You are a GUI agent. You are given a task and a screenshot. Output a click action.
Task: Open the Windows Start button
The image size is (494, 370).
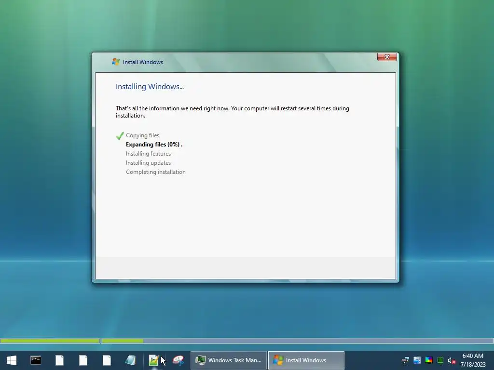12,360
